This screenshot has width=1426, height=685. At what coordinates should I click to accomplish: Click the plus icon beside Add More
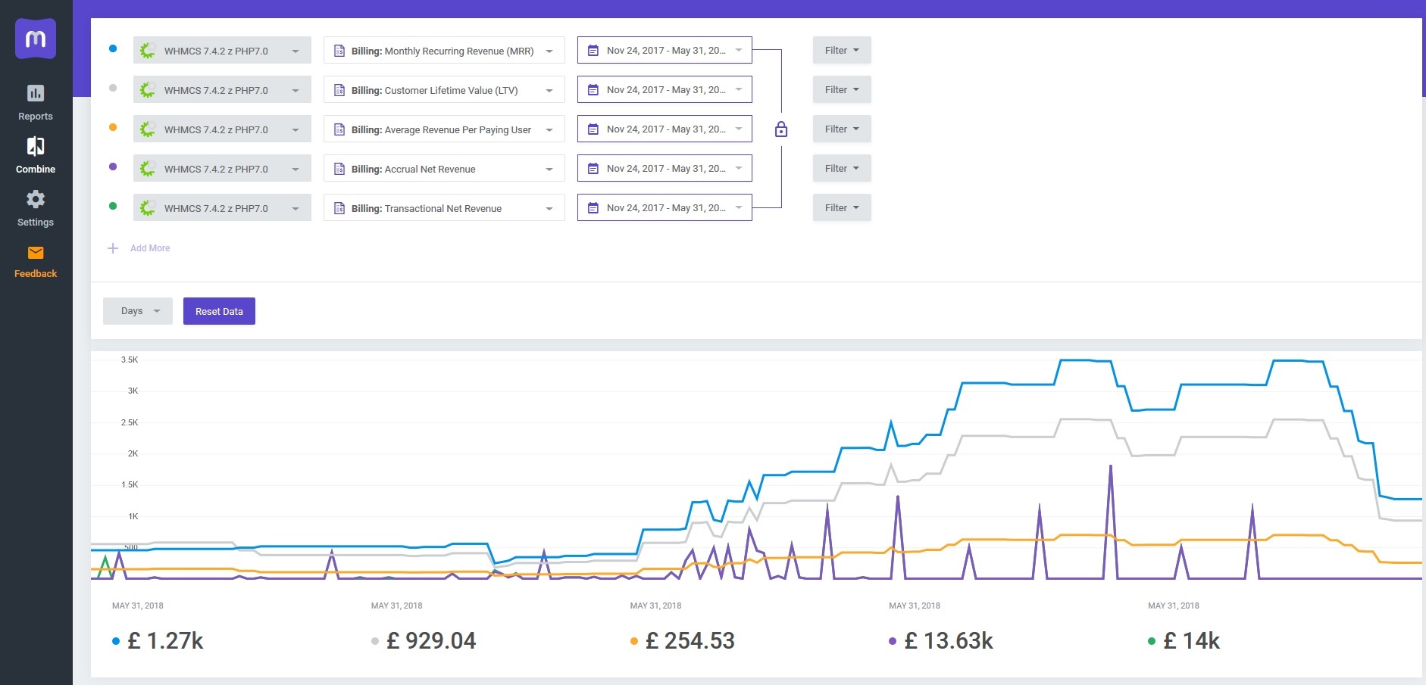click(113, 248)
